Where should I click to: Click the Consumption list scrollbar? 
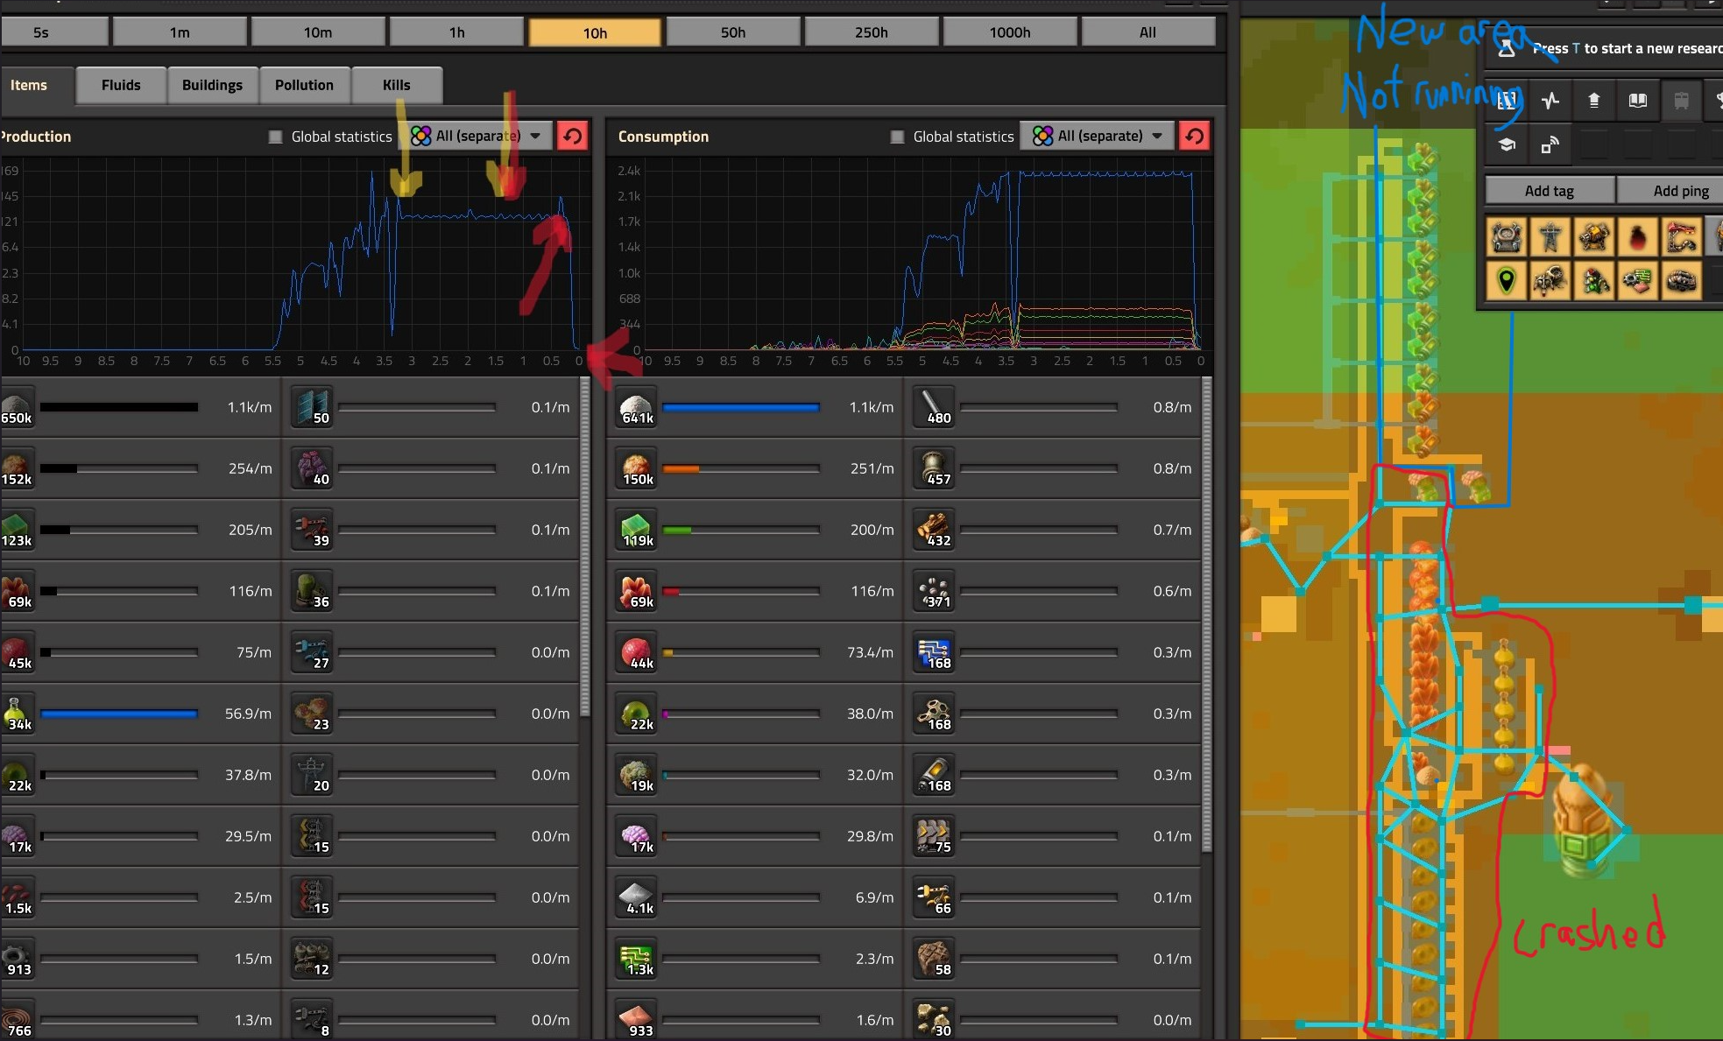[1207, 615]
